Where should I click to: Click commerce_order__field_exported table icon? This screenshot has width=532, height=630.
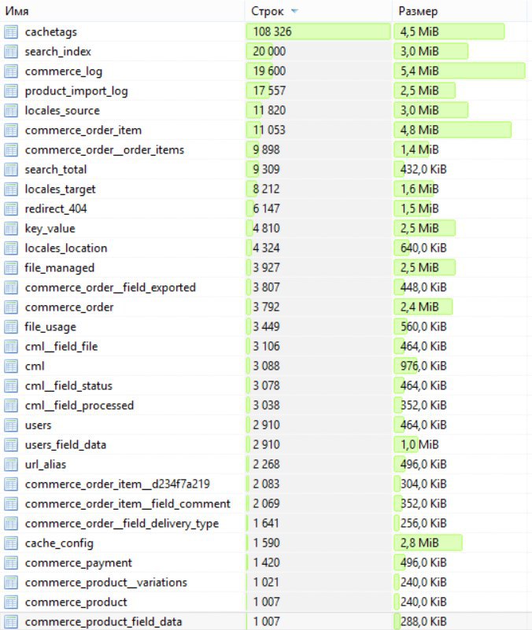coord(11,288)
